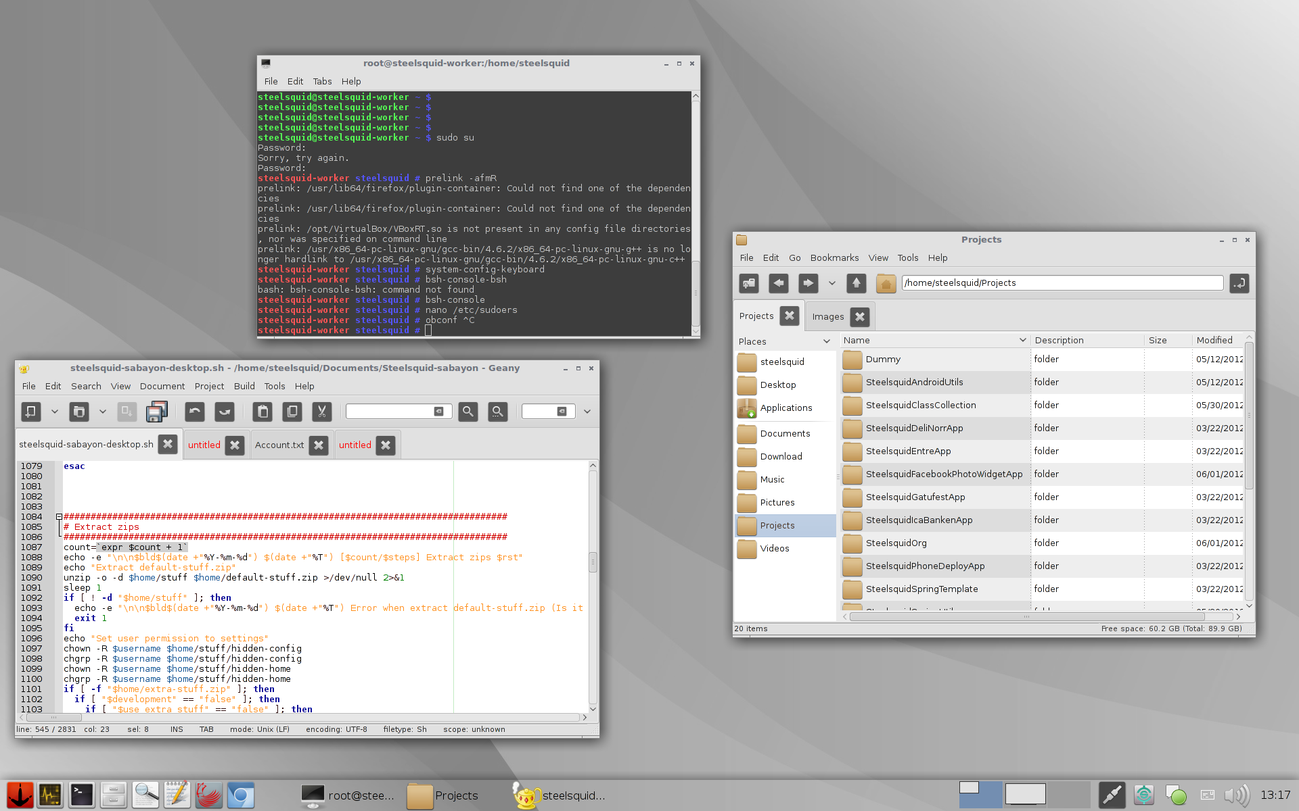Switch to the Images tab in file manager
Viewport: 1299px width, 811px height.
(827, 316)
